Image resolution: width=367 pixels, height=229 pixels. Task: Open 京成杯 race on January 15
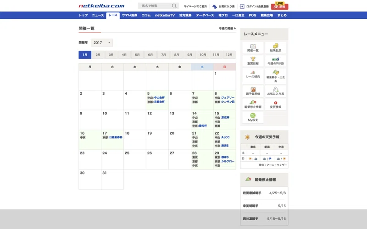tap(225, 118)
